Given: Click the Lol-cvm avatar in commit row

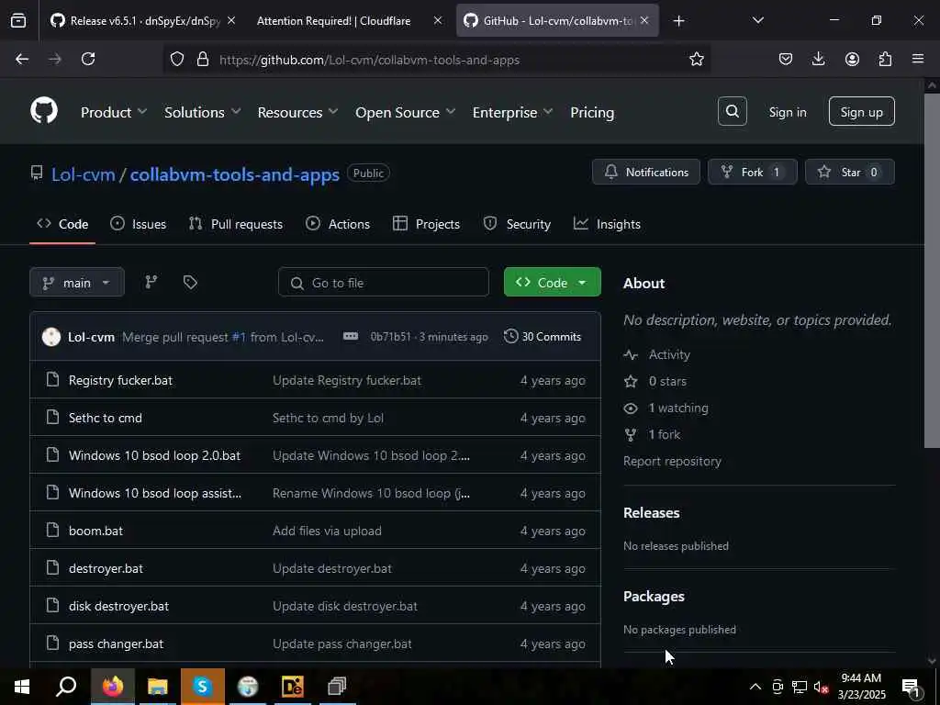Looking at the screenshot, I should pyautogui.click(x=51, y=337).
